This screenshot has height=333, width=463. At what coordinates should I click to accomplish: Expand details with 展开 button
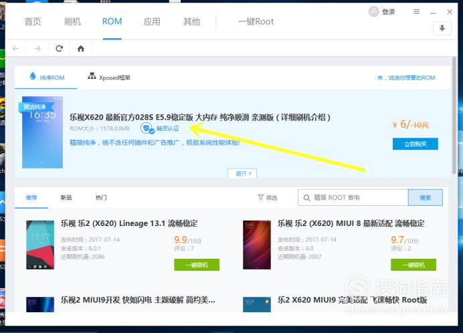[x=242, y=174]
